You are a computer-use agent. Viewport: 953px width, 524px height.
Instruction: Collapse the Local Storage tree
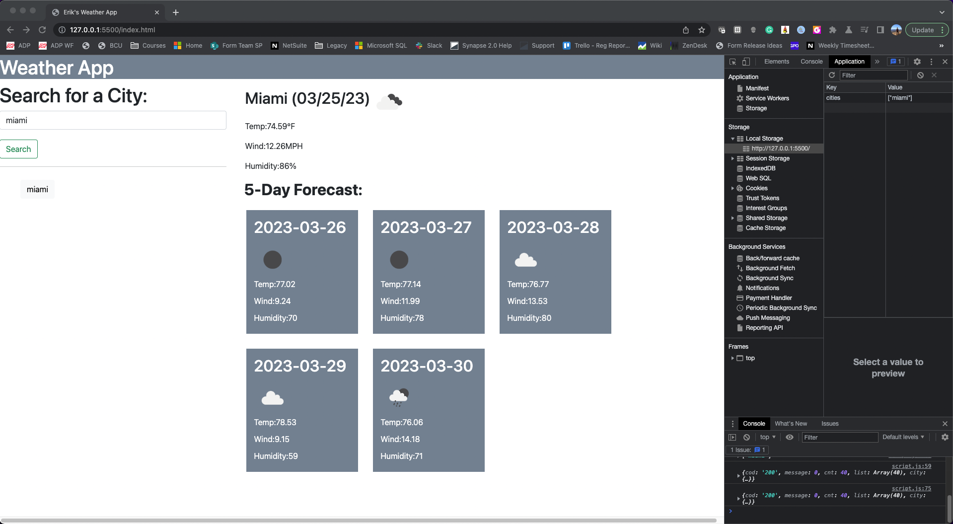[733, 139]
